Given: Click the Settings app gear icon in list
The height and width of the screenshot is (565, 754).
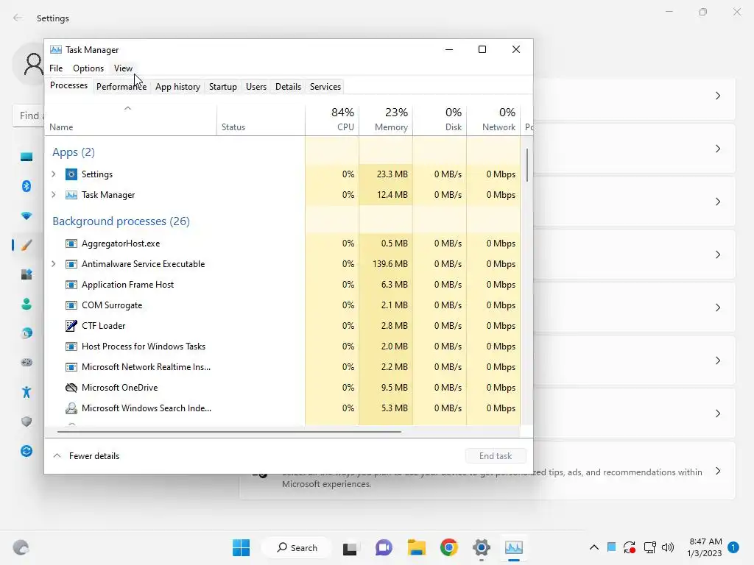Looking at the screenshot, I should click(x=71, y=174).
